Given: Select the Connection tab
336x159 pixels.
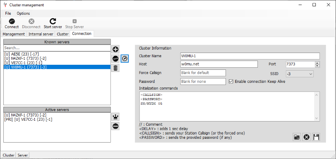Looking at the screenshot, I should pyautogui.click(x=81, y=34).
